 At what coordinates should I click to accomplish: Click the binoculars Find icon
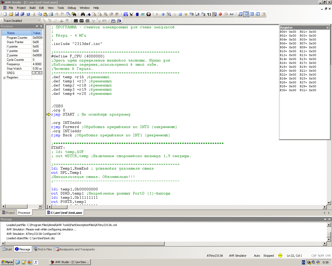[83, 14]
